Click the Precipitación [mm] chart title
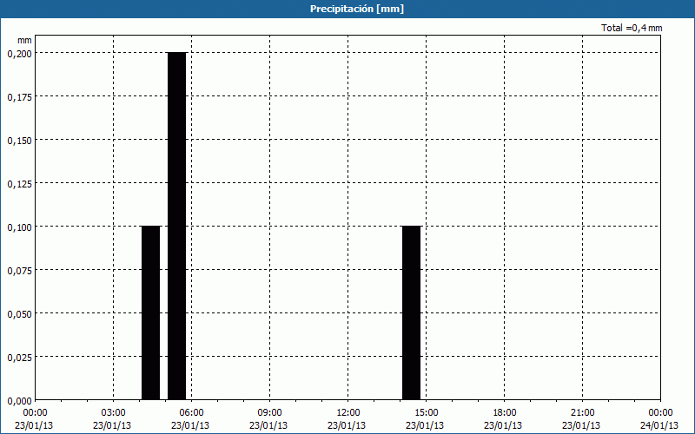Image resolution: width=695 pixels, height=434 pixels. click(x=357, y=9)
